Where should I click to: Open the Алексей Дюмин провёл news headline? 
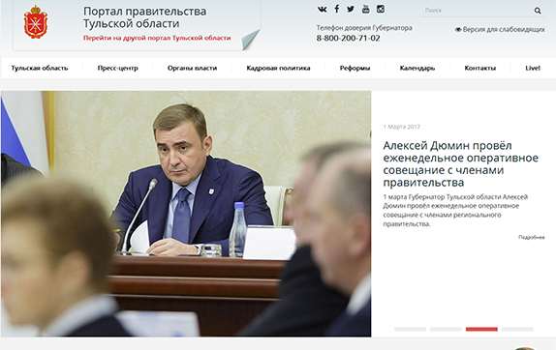[x=461, y=163]
